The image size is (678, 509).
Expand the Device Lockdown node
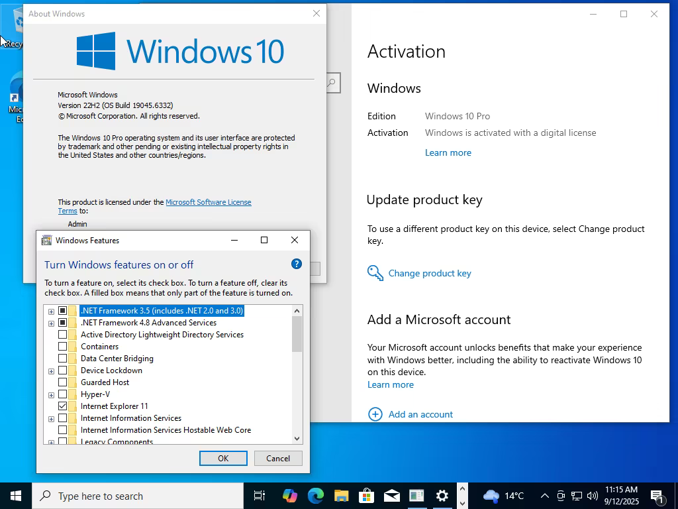[51, 371]
